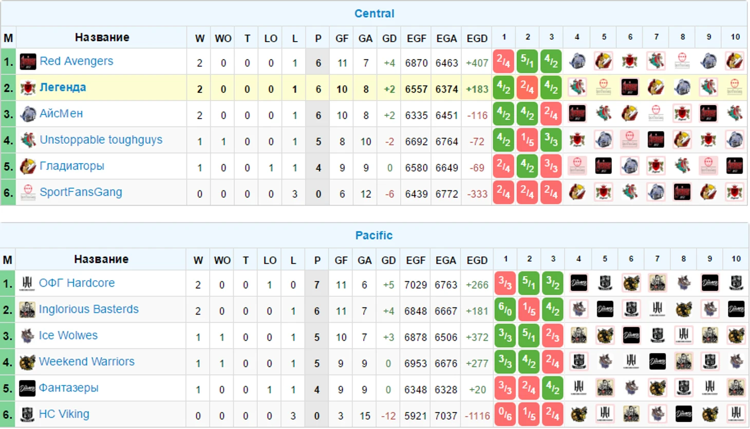Viewport: 750px width, 429px height.
Task: Click the HC Viking team logo icon
Action: pyautogui.click(x=27, y=415)
